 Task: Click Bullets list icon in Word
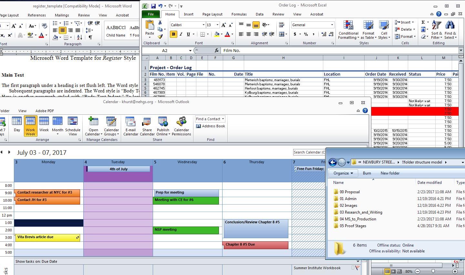click(55, 23)
